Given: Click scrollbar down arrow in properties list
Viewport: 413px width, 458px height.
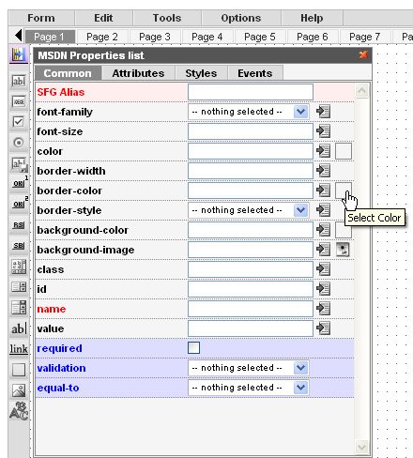Looking at the screenshot, I should (x=361, y=447).
